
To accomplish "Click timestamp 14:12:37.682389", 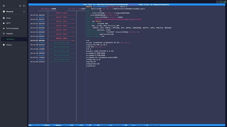I will (38, 41).
